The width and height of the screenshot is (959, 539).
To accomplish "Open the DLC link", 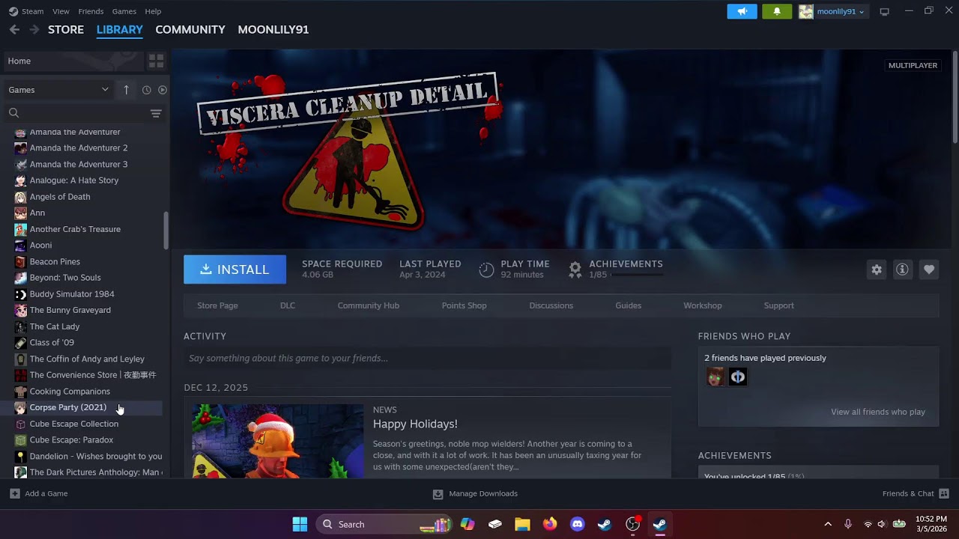I will pyautogui.click(x=288, y=305).
